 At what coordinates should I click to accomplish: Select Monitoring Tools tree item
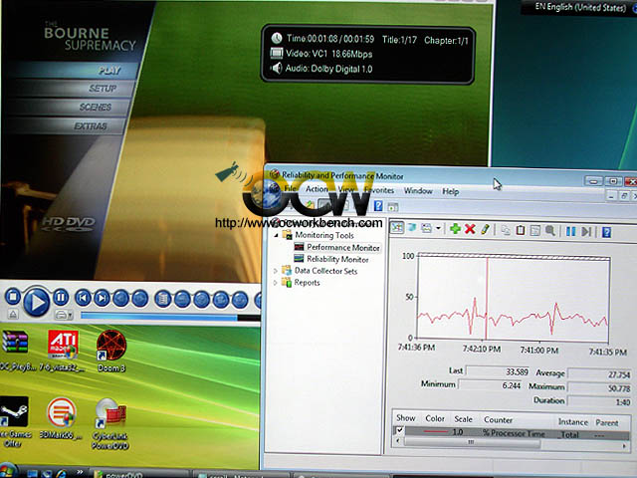click(324, 235)
